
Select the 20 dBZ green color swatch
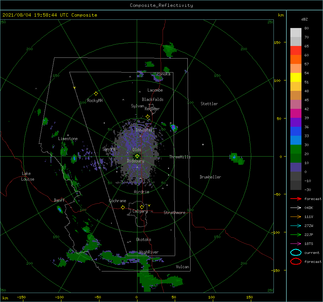(x=296, y=149)
